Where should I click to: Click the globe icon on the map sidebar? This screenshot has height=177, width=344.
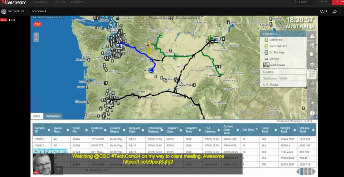click(312, 83)
